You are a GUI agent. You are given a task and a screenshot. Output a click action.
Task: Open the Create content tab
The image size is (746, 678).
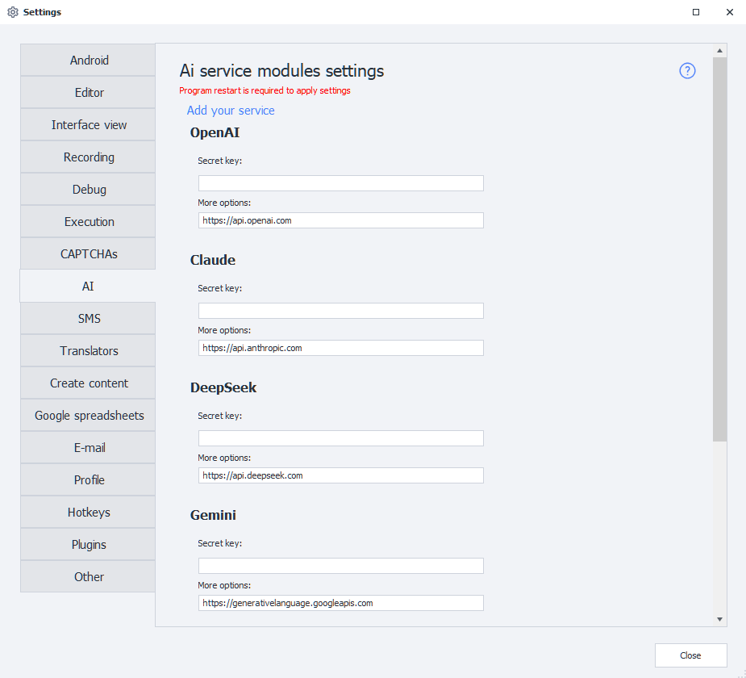coord(88,383)
